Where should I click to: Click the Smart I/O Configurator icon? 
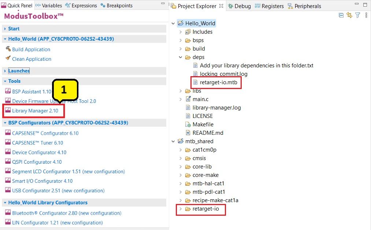coord(8,181)
